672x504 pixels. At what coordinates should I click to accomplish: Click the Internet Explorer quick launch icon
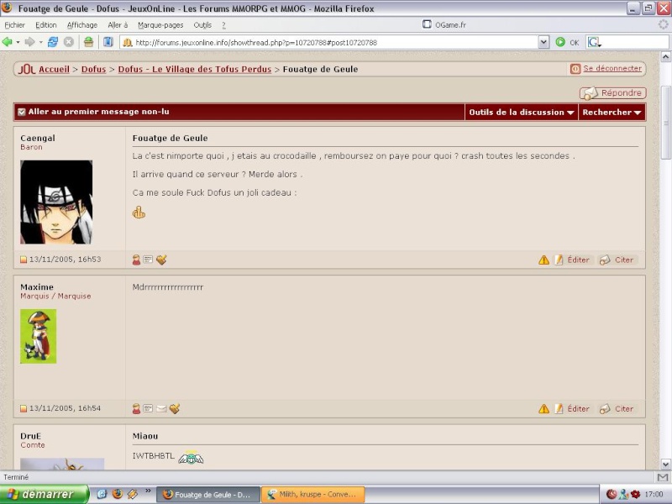pos(102,494)
